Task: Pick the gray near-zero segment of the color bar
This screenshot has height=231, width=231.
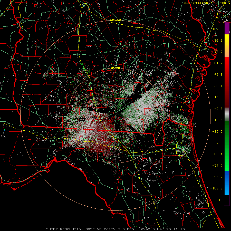Action: (x=227, y=114)
